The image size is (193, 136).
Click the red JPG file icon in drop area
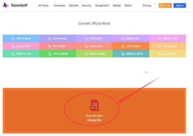pyautogui.click(x=94, y=105)
